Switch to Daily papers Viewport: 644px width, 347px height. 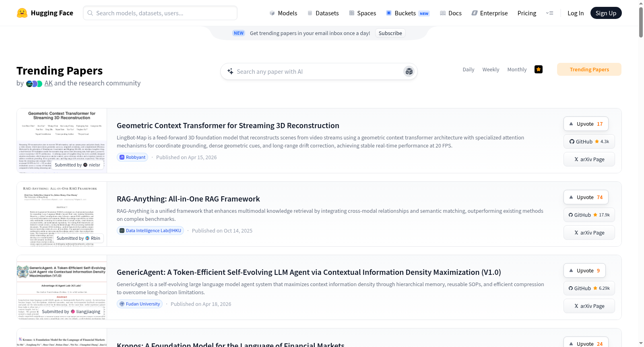469,69
